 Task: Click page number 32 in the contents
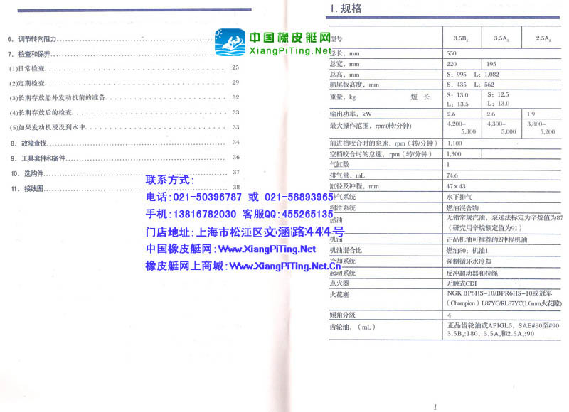(x=235, y=97)
